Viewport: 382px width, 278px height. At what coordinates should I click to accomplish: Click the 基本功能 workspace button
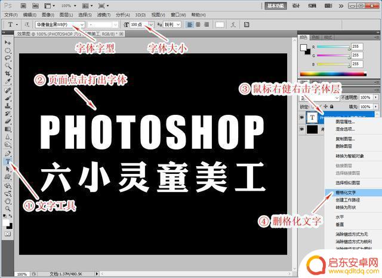pos(276,5)
